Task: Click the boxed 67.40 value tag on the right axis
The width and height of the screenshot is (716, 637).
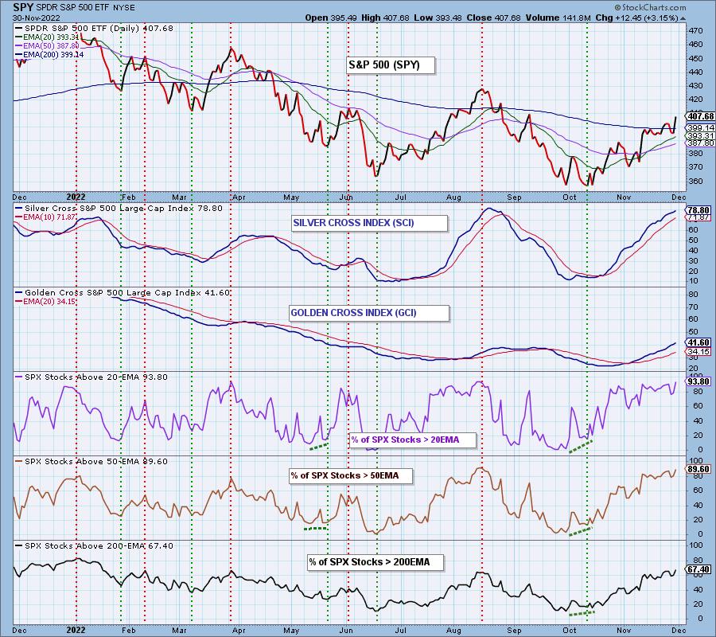Action: (698, 569)
